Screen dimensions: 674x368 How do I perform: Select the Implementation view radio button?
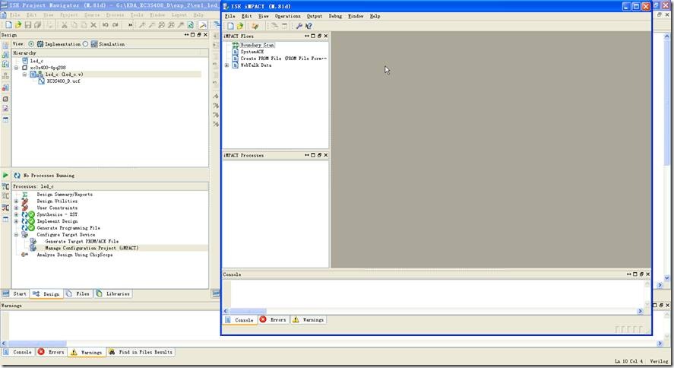click(31, 44)
